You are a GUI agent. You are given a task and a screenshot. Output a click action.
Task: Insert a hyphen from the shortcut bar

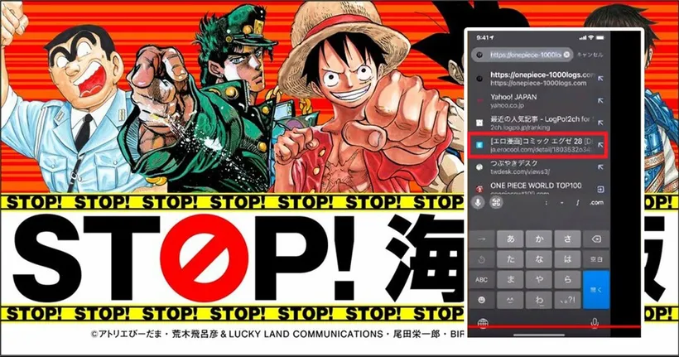(x=561, y=203)
